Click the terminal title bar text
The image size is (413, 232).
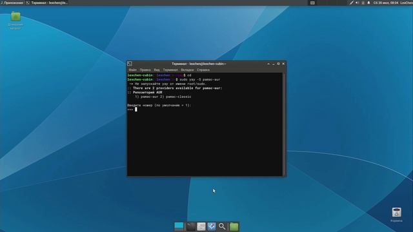pyautogui.click(x=199, y=64)
